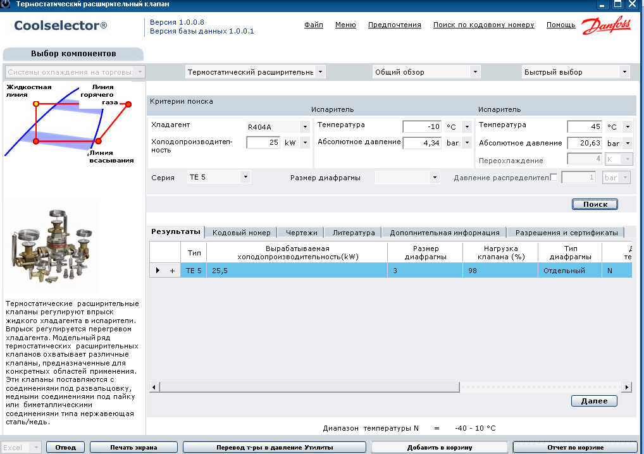Switch to the Чертежи tab
Image resolution: width=644 pixels, height=454 pixels.
tap(302, 233)
